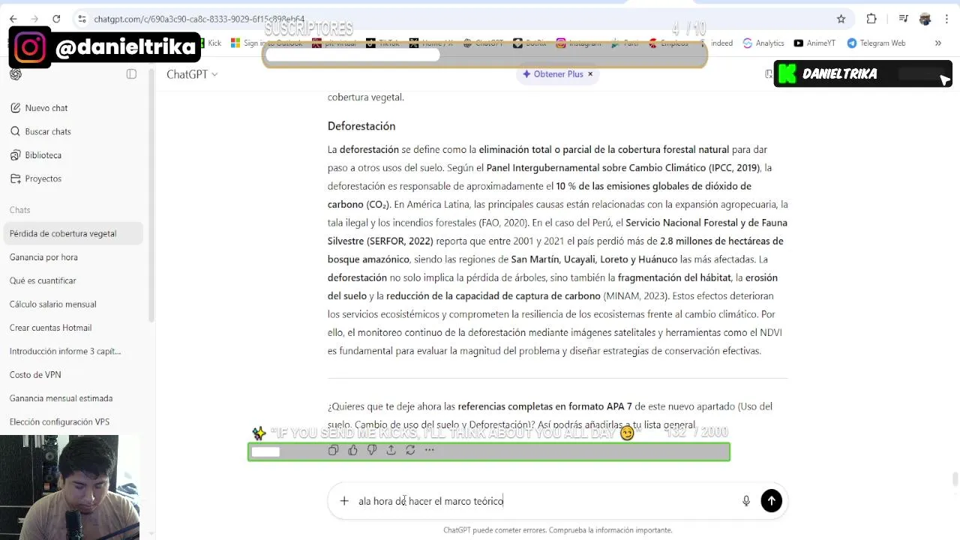Reload the ChatGPT page

click(56, 19)
